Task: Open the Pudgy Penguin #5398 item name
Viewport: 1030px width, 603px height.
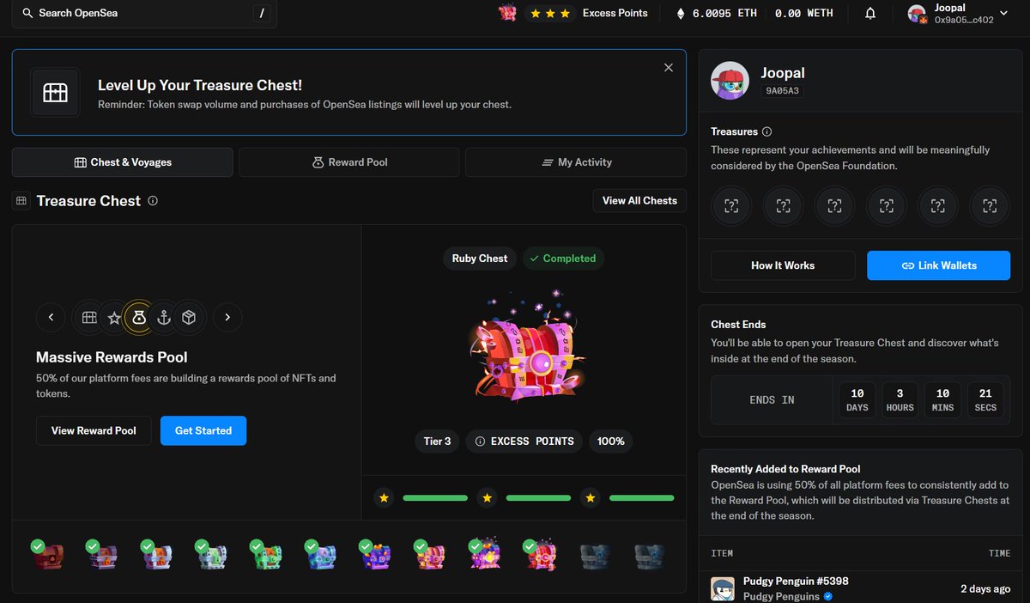Action: (796, 582)
